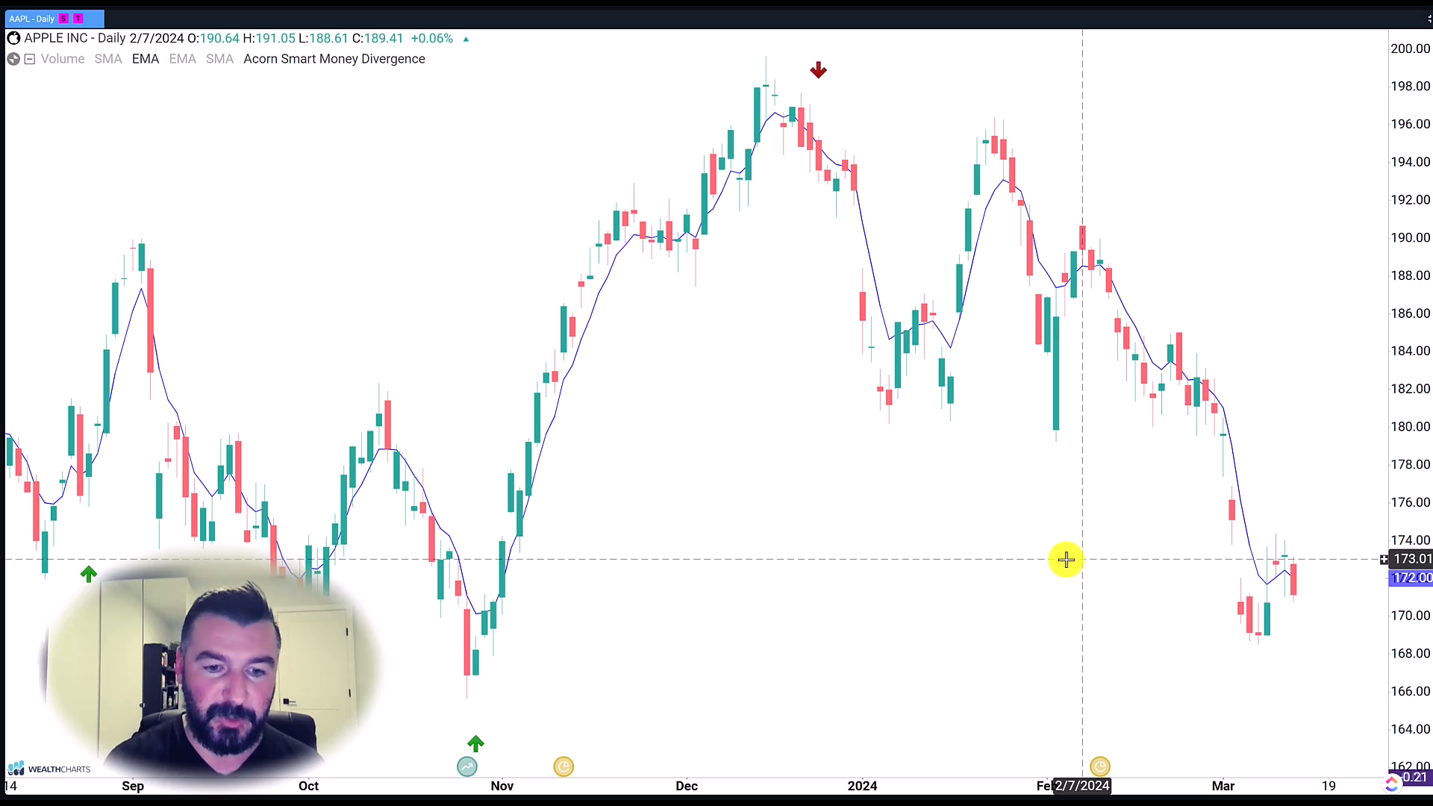Click the magenta T badge on AAPL tab
Screen dimensions: 1433x806
[78, 19]
